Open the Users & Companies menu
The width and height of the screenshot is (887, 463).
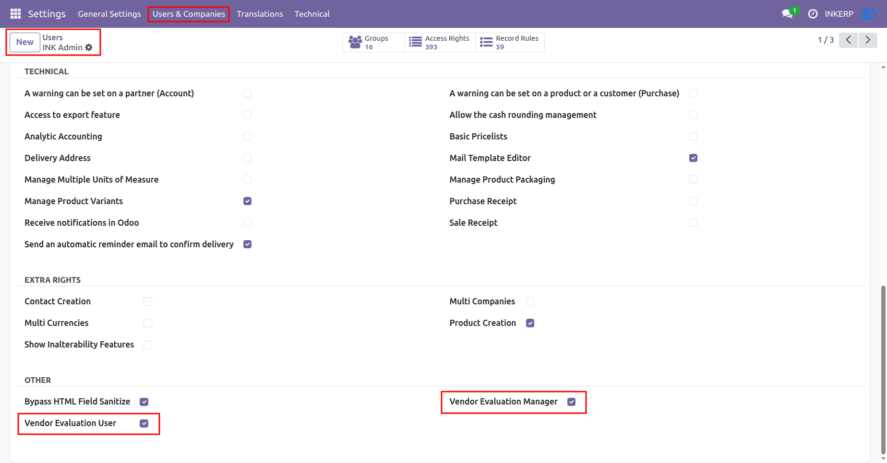(x=189, y=14)
